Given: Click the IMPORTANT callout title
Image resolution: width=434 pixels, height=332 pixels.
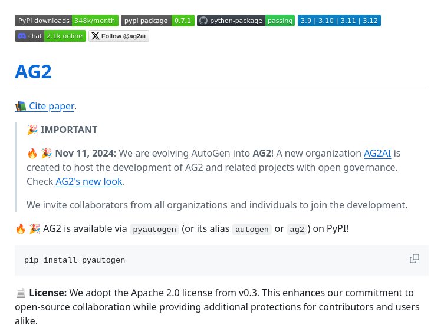Looking at the screenshot, I should [x=69, y=130].
